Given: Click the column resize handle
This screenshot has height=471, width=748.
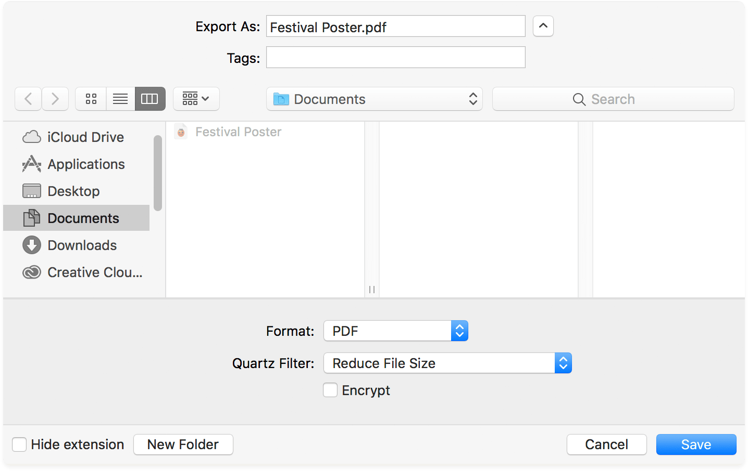Looking at the screenshot, I should point(372,290).
